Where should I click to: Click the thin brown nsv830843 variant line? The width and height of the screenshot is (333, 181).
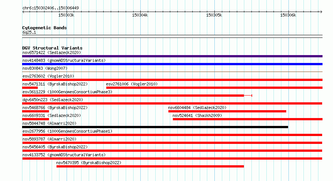pos(172,72)
